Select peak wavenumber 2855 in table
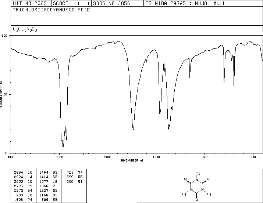The width and height of the screenshot is (263, 203). click(x=18, y=181)
